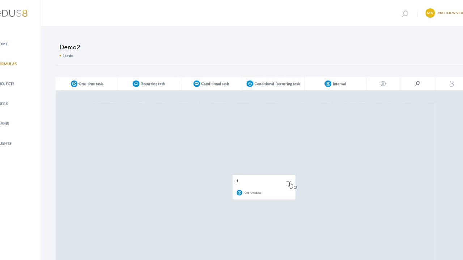Viewport: 463px width, 260px height.
Task: Click the info bubble icon in toolbar
Action: click(383, 84)
